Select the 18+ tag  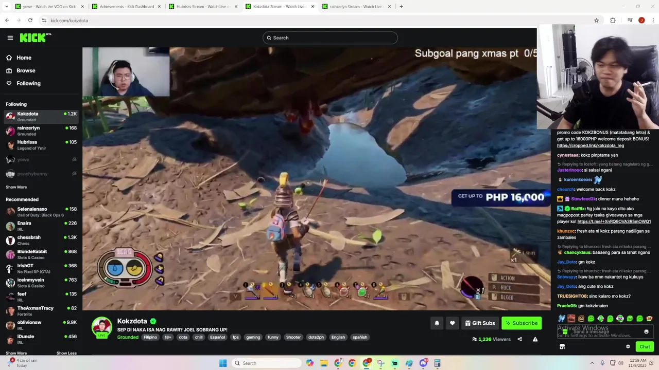click(x=168, y=337)
